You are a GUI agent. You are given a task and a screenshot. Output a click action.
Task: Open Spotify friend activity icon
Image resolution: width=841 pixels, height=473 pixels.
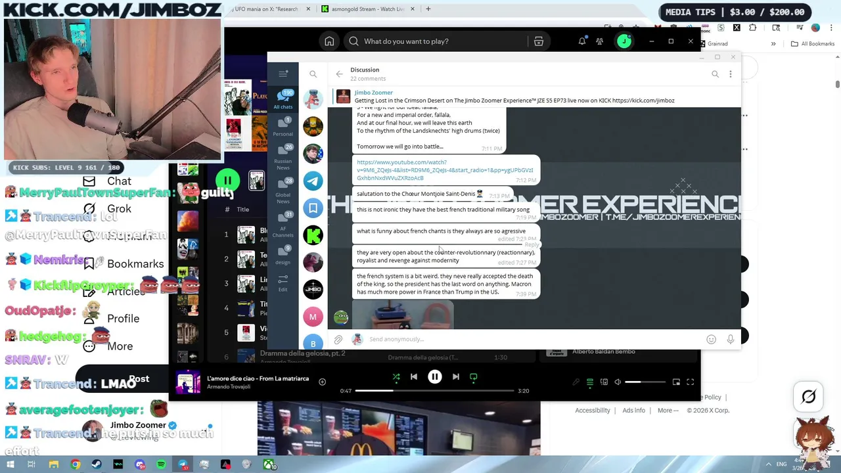pos(599,41)
